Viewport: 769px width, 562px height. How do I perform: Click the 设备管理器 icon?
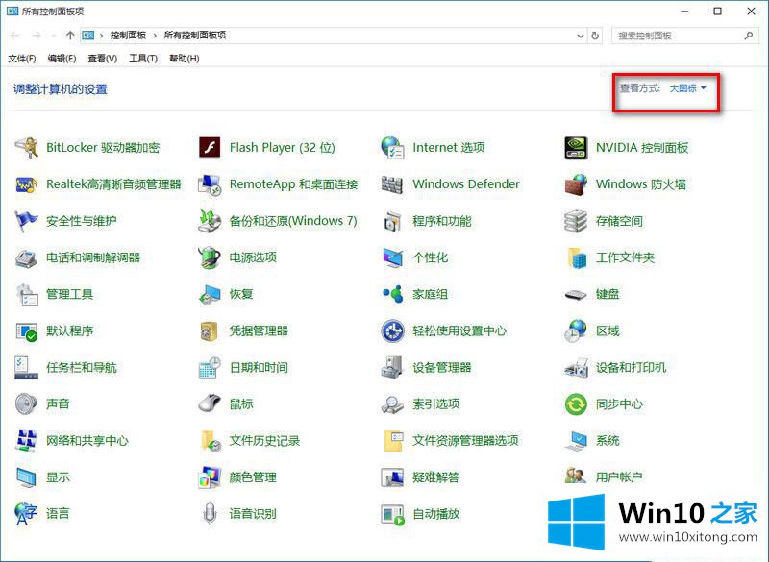tap(393, 368)
